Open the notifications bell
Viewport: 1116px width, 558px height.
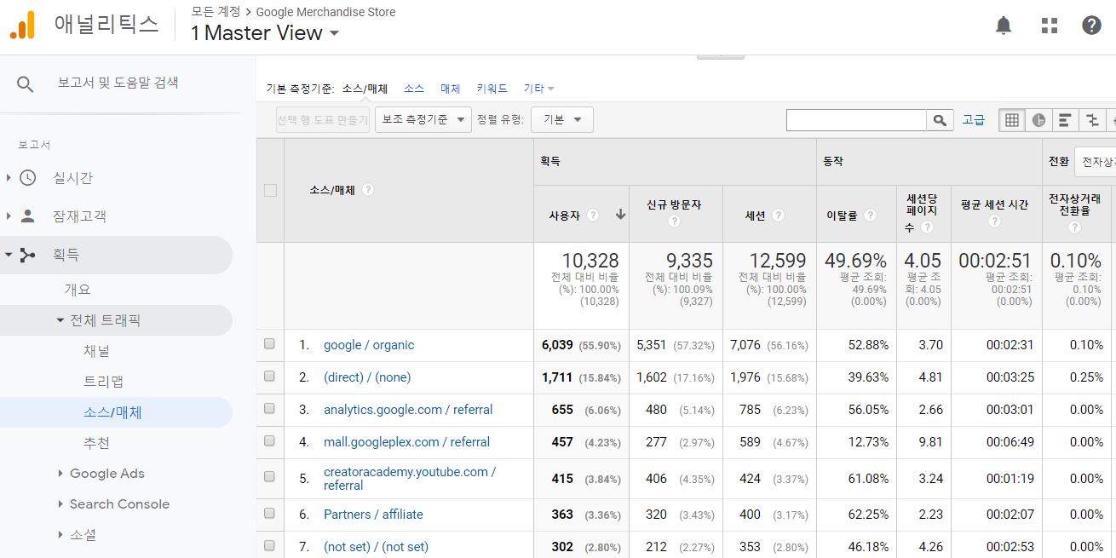click(1004, 26)
